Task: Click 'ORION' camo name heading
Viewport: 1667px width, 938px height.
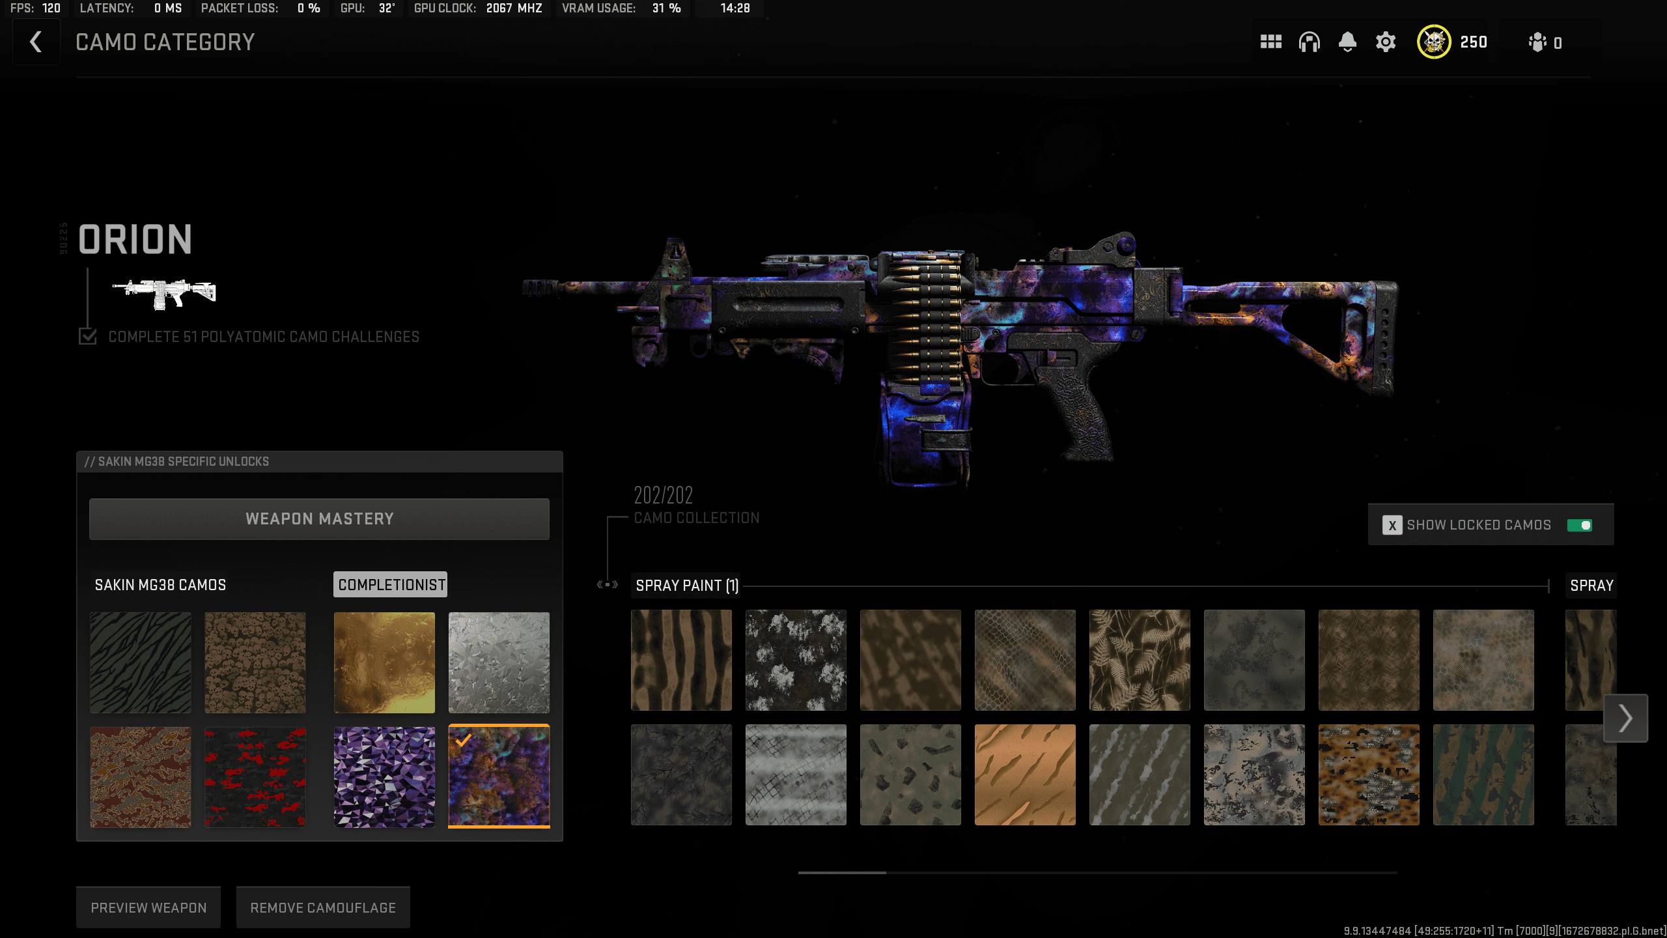Action: [135, 239]
